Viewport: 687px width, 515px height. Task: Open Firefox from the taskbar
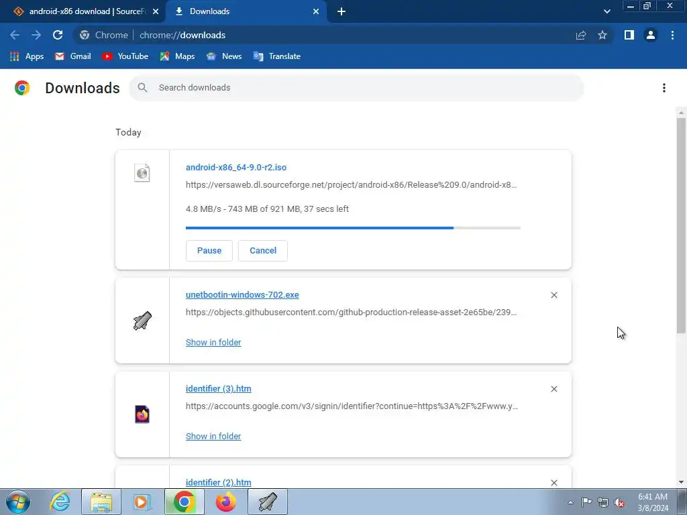(x=225, y=502)
